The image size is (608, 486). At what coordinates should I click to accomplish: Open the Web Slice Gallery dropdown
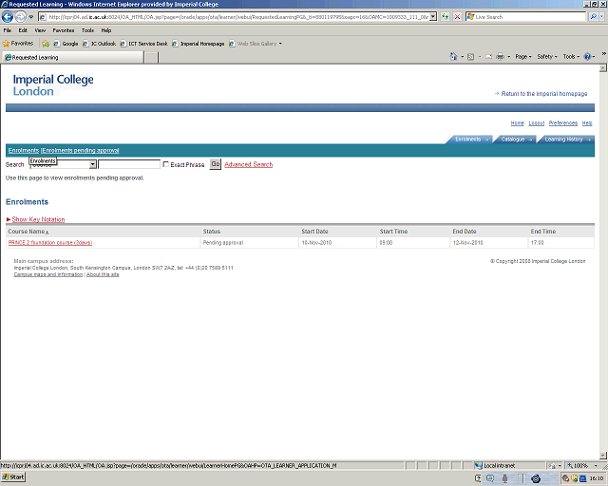257,43
